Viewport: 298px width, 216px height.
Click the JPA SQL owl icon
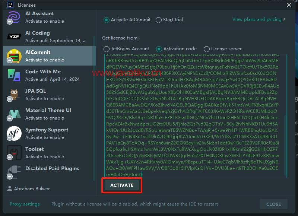pyautogui.click(x=14, y=95)
